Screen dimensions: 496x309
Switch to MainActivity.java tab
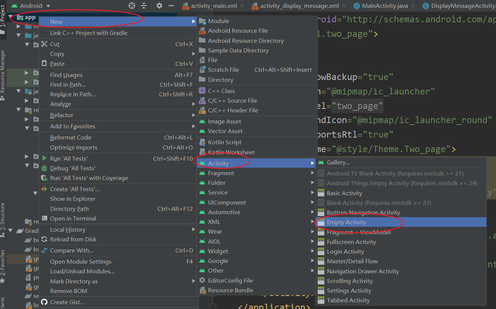pos(384,6)
